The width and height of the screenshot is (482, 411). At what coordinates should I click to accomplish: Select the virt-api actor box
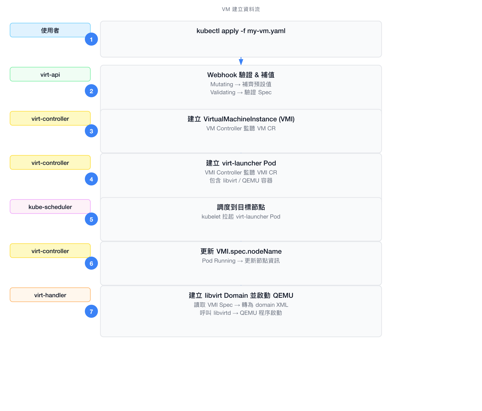[x=50, y=74]
